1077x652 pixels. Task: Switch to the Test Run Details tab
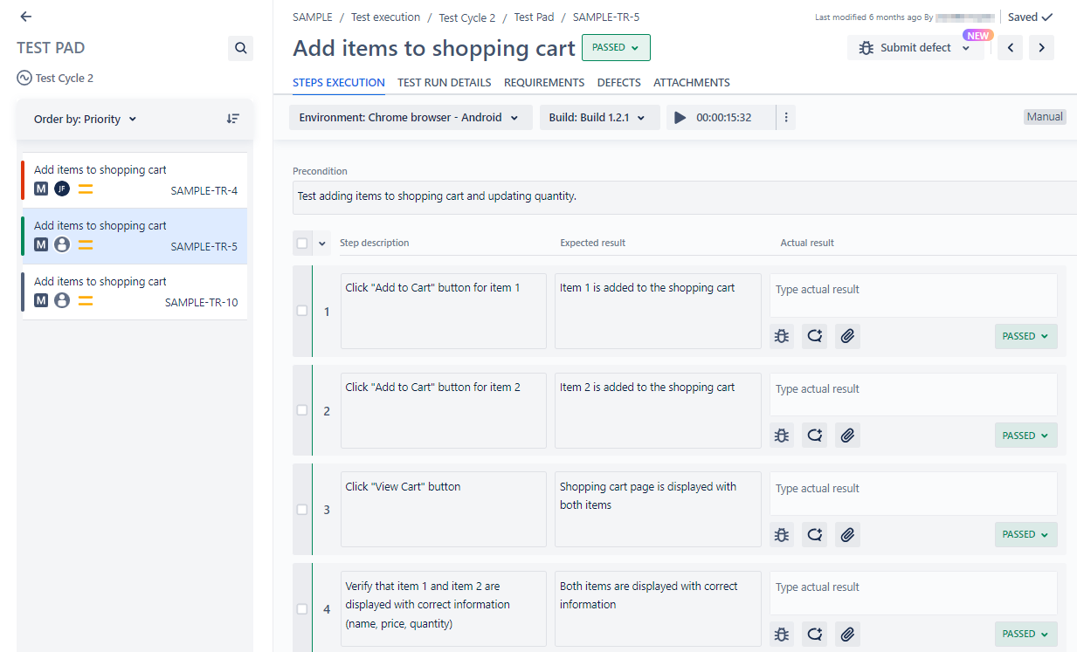pyautogui.click(x=444, y=83)
